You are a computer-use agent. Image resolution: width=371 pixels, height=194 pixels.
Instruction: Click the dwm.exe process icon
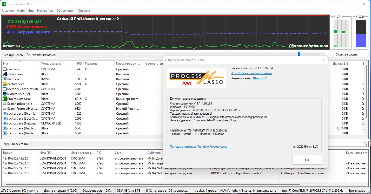coord(5,79)
